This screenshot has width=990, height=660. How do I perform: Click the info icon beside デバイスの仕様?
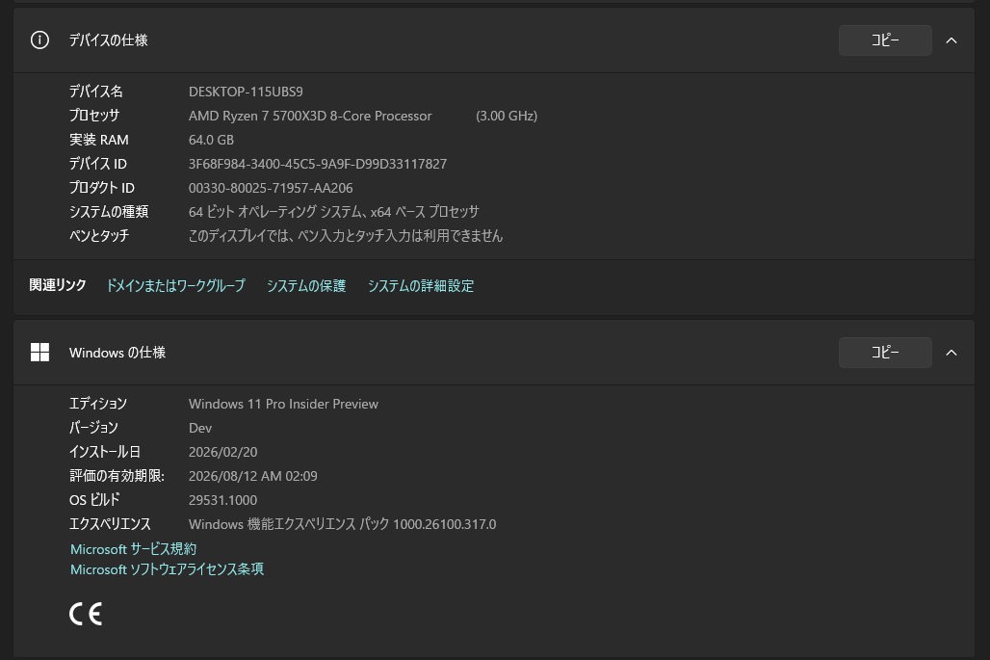click(39, 40)
